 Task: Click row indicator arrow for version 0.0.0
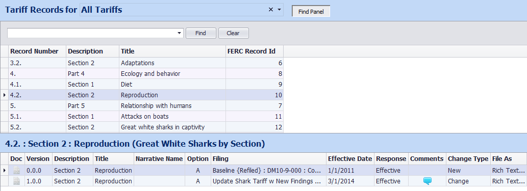coord(5,171)
